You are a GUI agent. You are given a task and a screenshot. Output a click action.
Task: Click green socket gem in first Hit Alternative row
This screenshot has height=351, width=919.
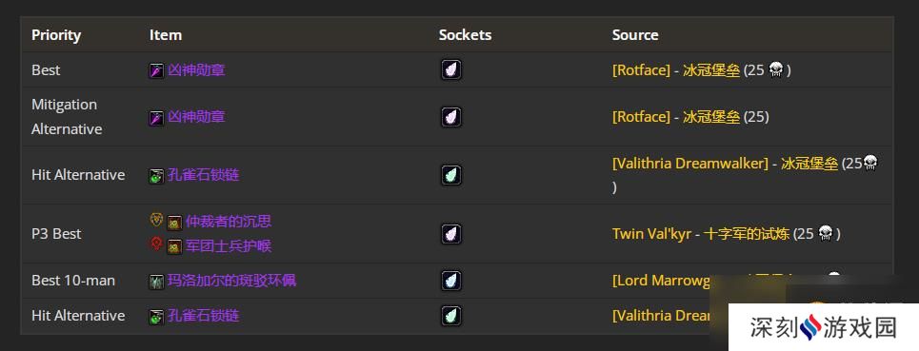click(450, 175)
